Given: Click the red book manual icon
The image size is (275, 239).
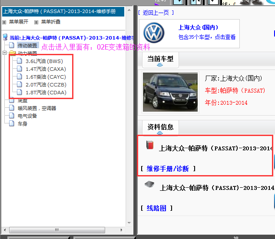Looking at the screenshot, I should 150,145.
